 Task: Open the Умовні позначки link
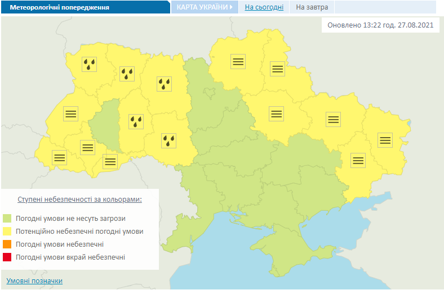[x=34, y=280]
